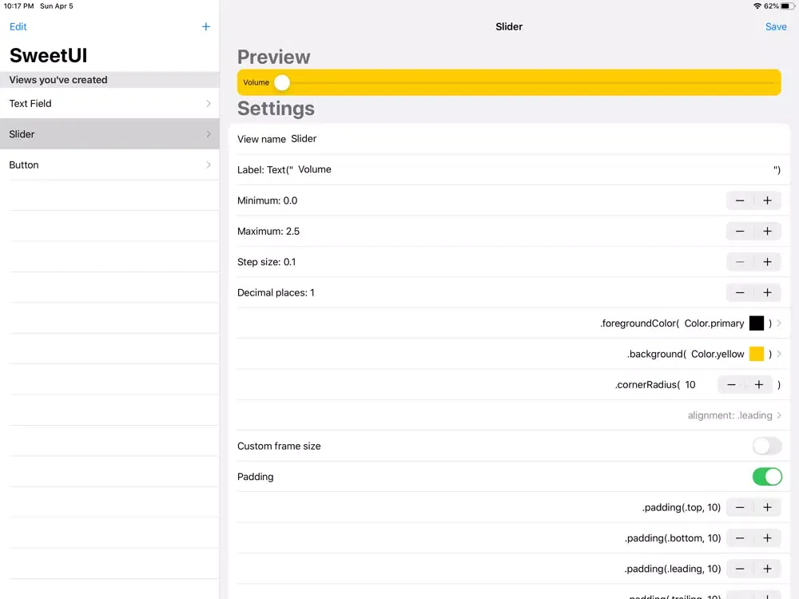Open the background color picker chevron
799x599 pixels.
779,354
